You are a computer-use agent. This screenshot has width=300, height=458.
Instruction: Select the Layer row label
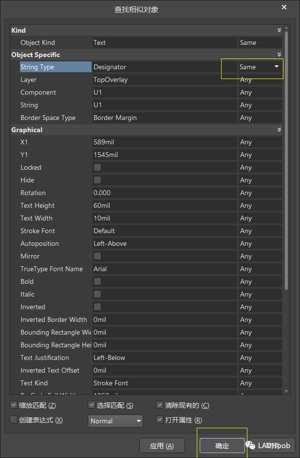(x=29, y=80)
